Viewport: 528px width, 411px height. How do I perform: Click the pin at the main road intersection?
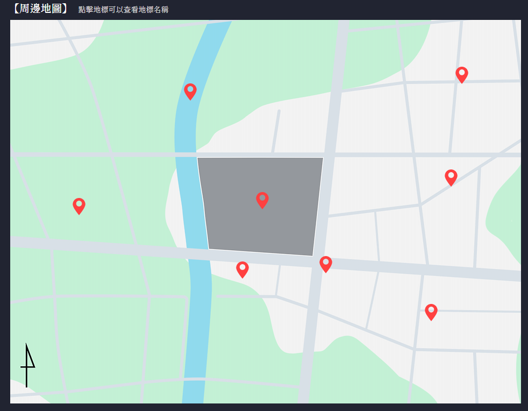click(326, 264)
